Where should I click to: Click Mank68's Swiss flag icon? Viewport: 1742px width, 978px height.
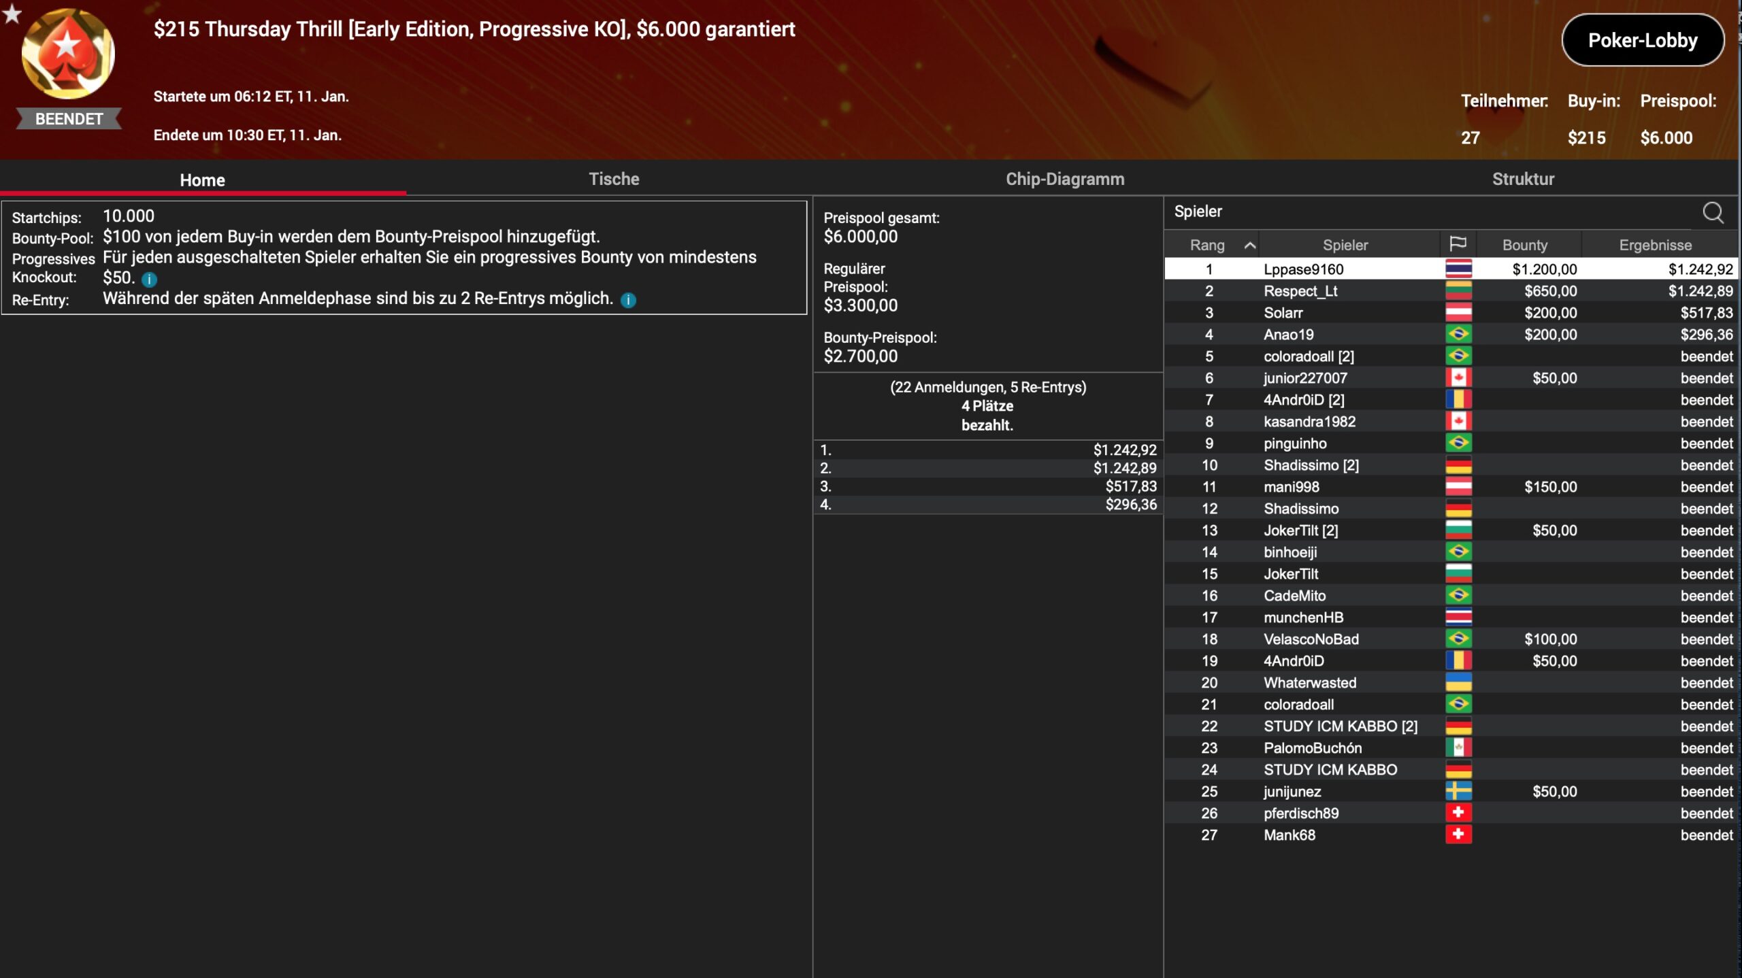point(1458,834)
